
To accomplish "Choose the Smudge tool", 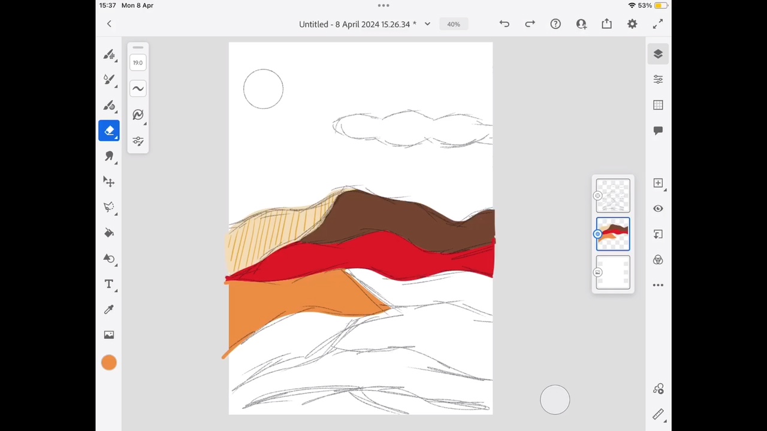I will 109,156.
